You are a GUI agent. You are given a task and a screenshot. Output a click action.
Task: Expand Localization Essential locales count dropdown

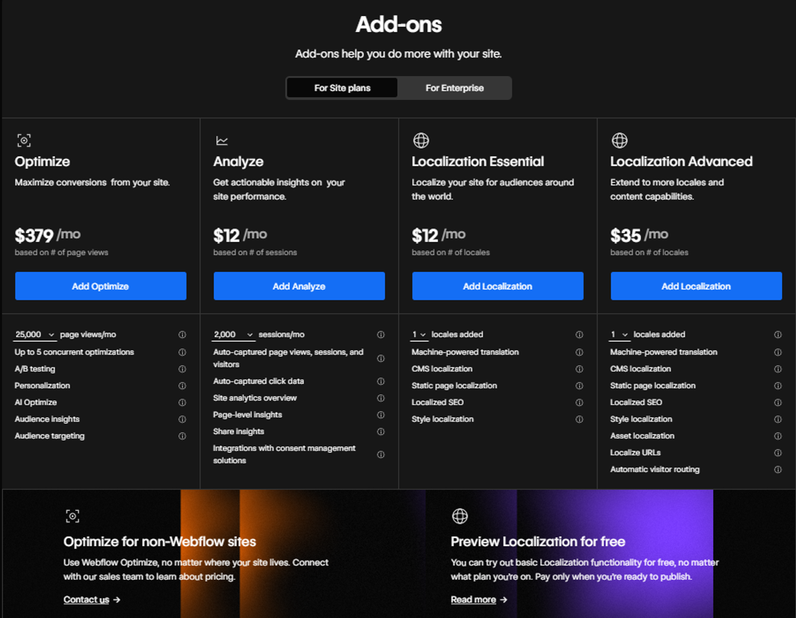tap(419, 335)
